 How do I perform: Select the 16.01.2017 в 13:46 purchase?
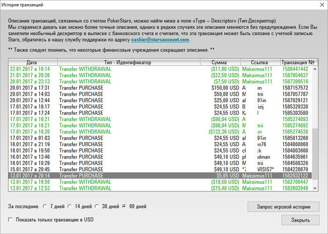[x=160, y=157]
